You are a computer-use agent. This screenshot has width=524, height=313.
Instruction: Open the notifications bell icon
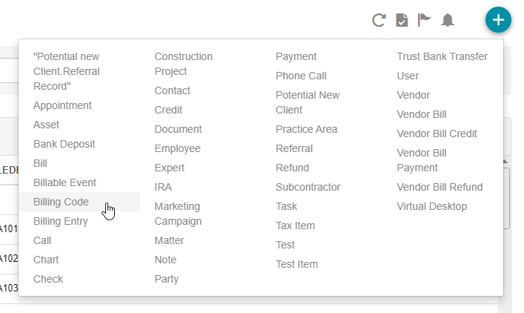coord(447,20)
